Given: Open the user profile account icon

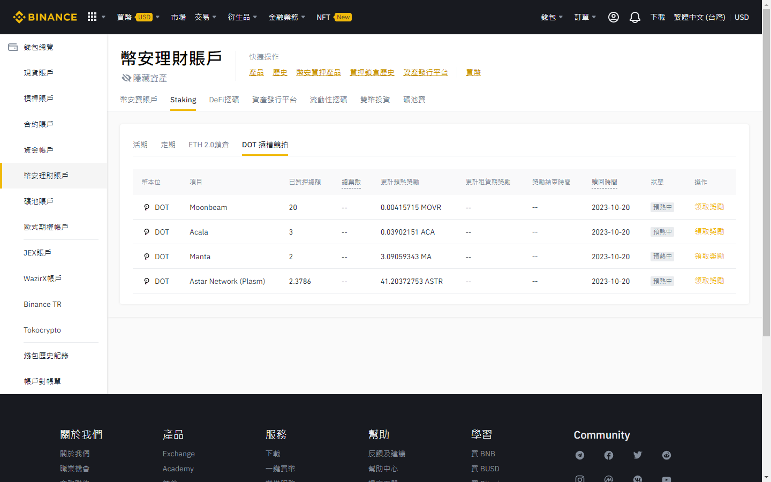Looking at the screenshot, I should tap(614, 17).
